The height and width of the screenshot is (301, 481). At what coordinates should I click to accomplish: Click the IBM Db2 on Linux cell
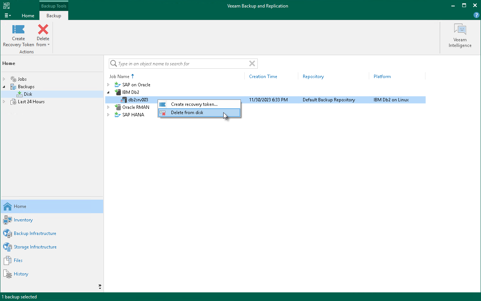click(391, 100)
